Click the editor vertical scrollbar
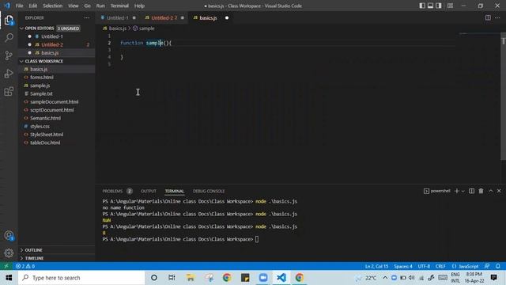Viewport: 506px width, 285px height. tap(503, 96)
